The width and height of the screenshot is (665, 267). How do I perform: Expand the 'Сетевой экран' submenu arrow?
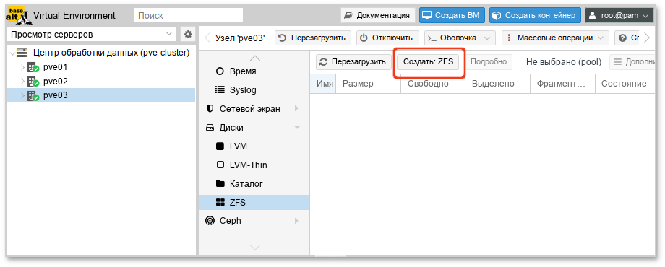tap(297, 109)
